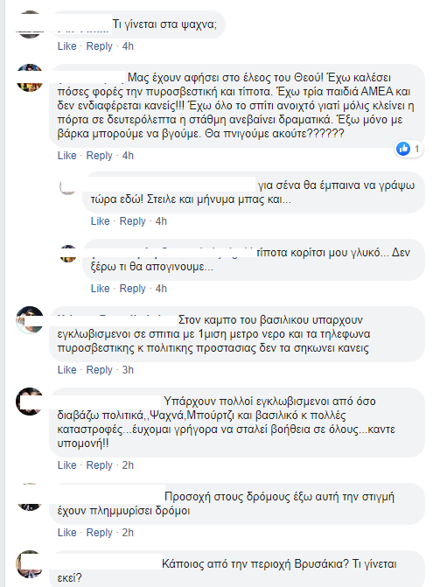Viewport: 447px width, 587px height.
Task: Open avatar beside 'Υπάρχουν πολλοί εγκλωβισμενοι' comment
Action: [x=30, y=402]
